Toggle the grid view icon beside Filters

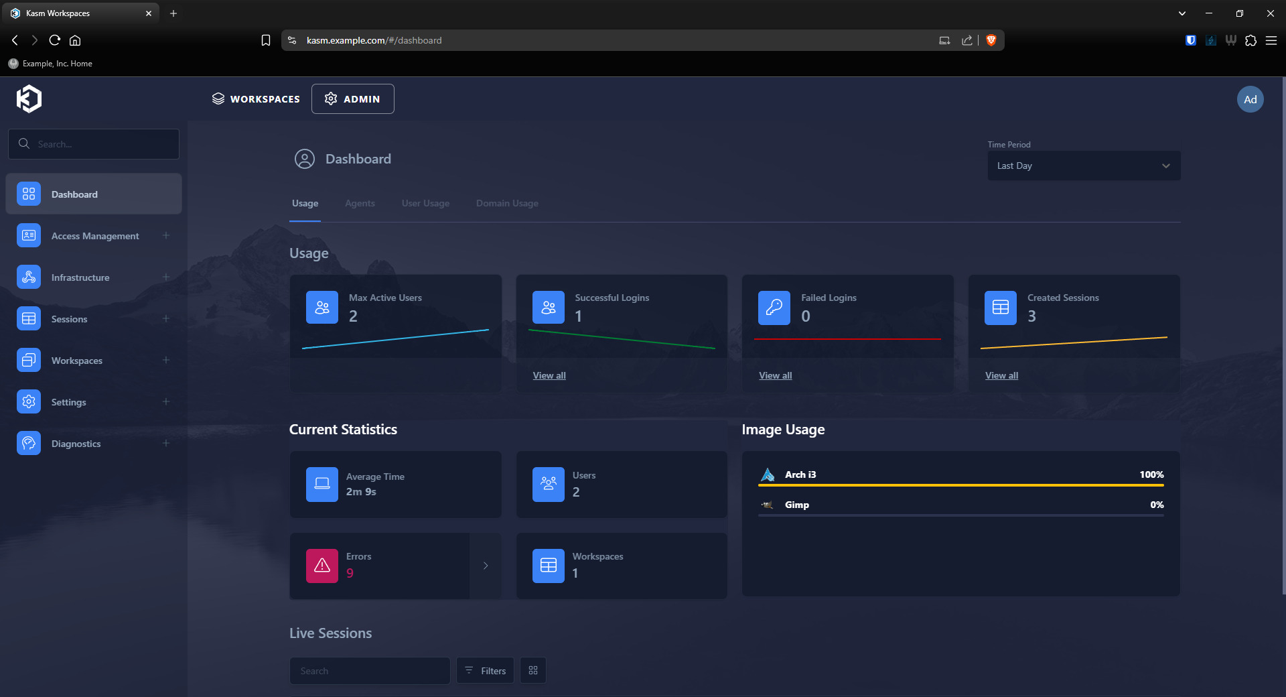tap(533, 671)
